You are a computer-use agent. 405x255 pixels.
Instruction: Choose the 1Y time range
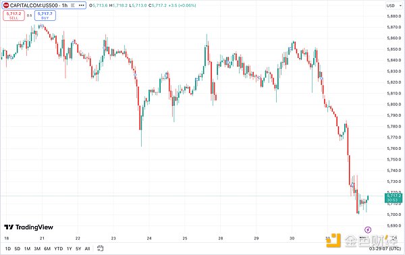pos(70,248)
